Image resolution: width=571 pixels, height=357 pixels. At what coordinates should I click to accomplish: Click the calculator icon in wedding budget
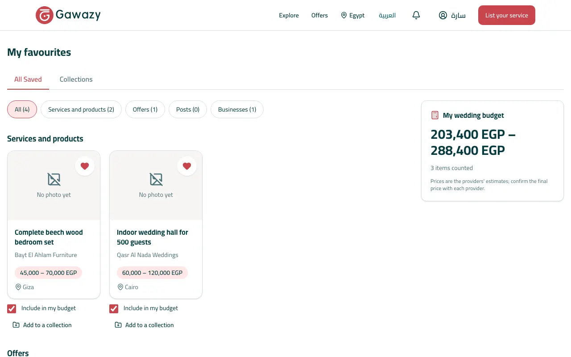coord(435,115)
